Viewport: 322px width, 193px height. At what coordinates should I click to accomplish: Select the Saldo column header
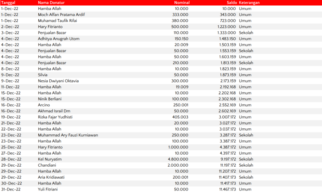click(x=231, y=3)
